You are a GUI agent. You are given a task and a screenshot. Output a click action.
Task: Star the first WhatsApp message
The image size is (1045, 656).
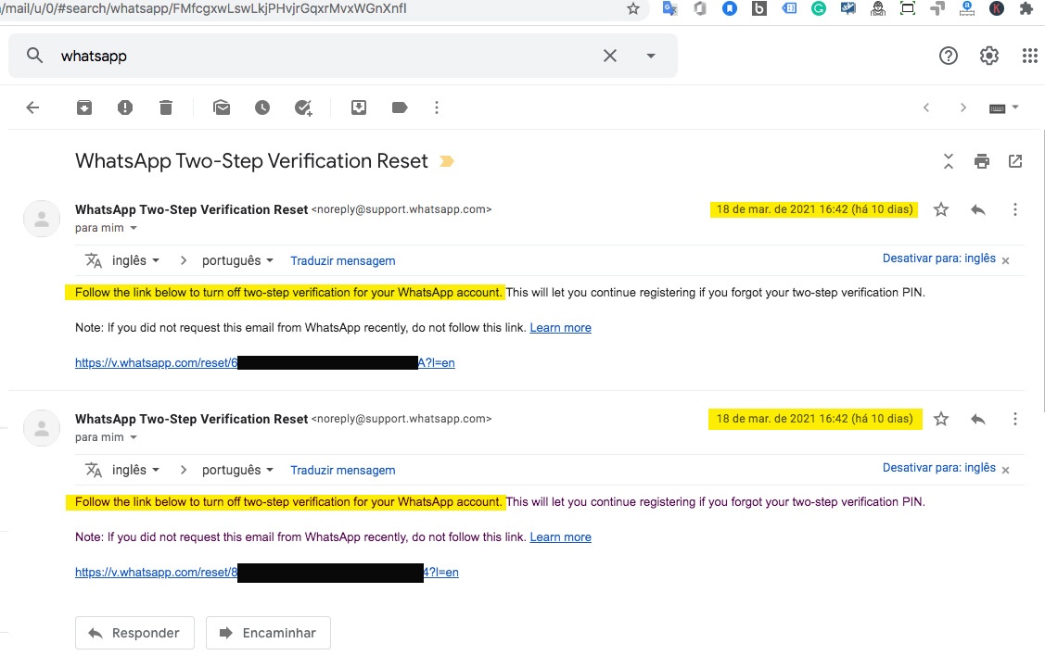tap(941, 209)
